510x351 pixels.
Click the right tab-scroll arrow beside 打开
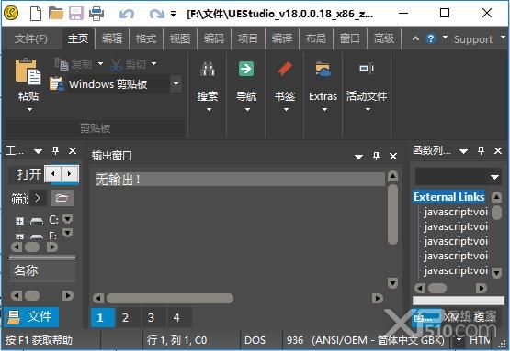click(69, 174)
